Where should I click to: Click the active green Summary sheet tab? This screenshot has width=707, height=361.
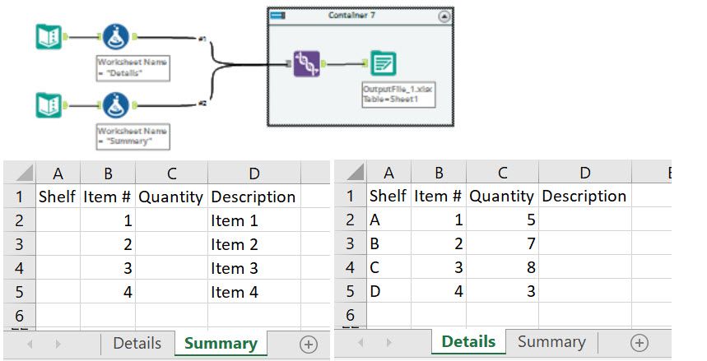[221, 344]
